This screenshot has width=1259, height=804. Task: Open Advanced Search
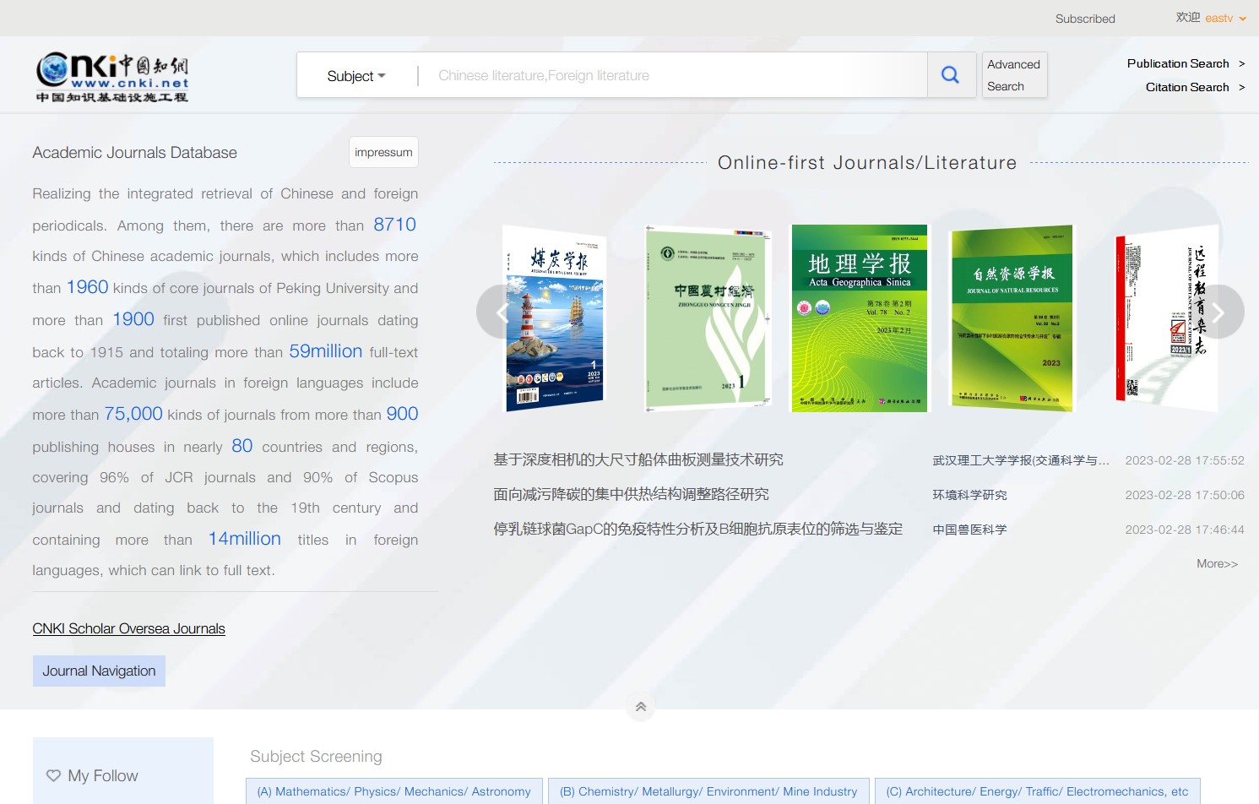tap(1015, 75)
